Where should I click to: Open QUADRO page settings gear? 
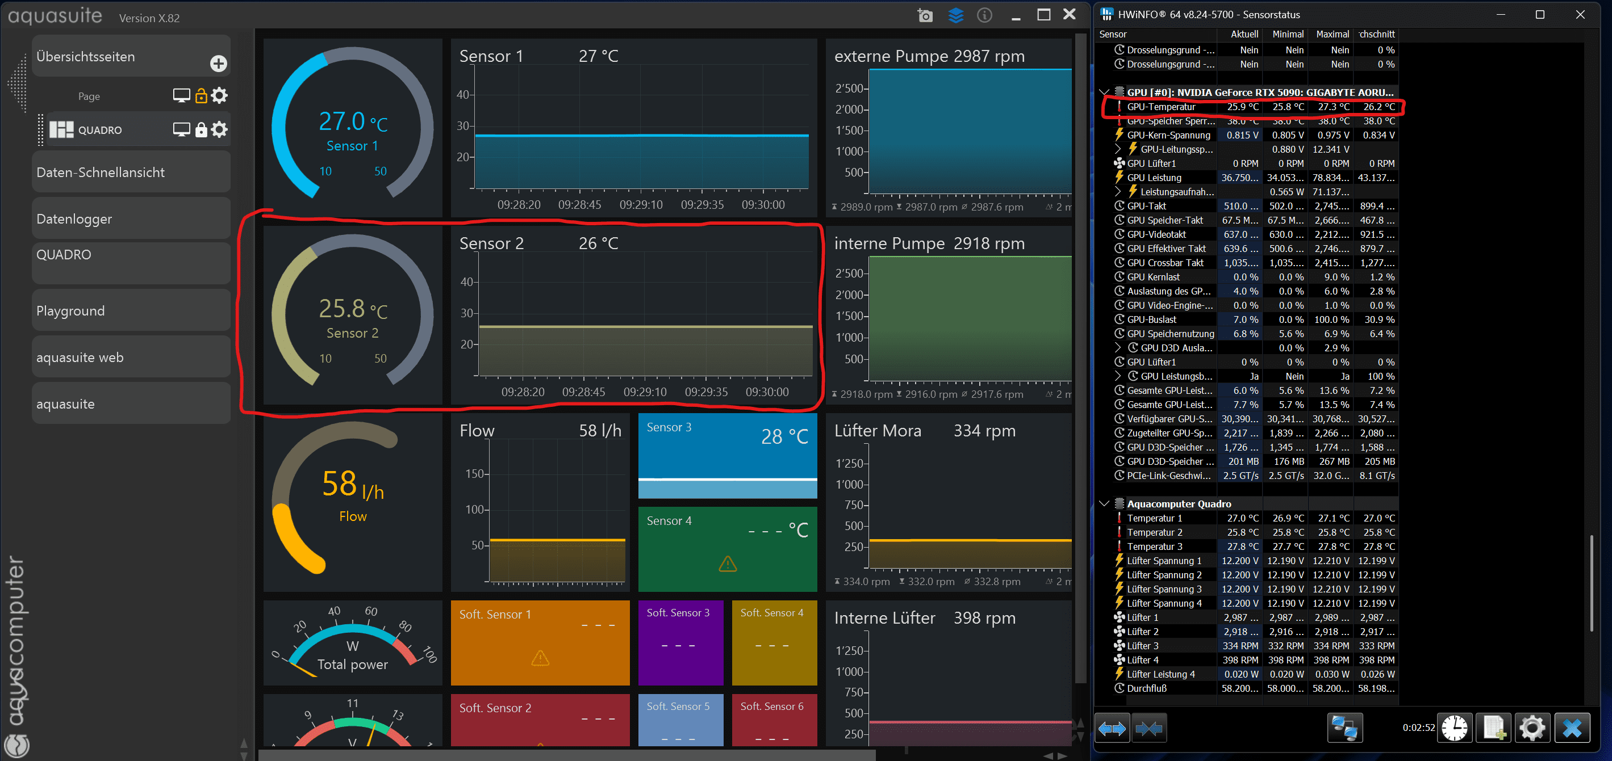[219, 129]
